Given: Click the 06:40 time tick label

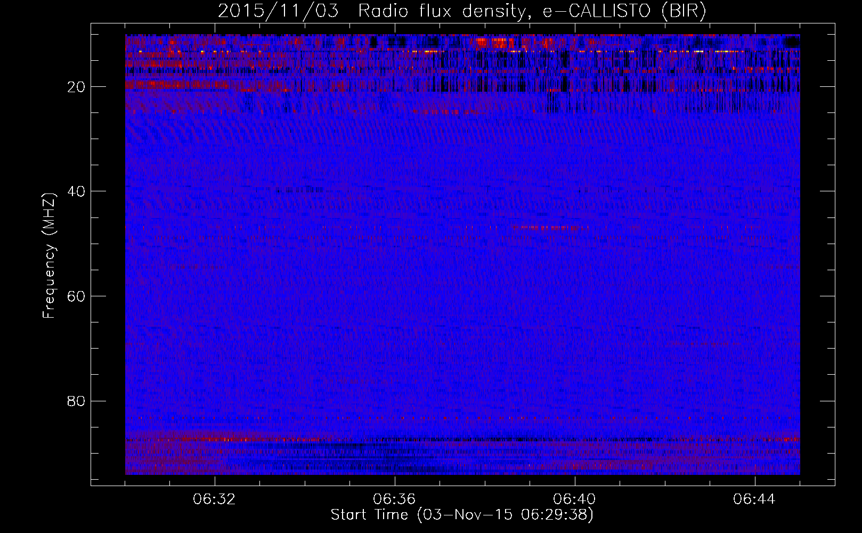Looking at the screenshot, I should [574, 499].
